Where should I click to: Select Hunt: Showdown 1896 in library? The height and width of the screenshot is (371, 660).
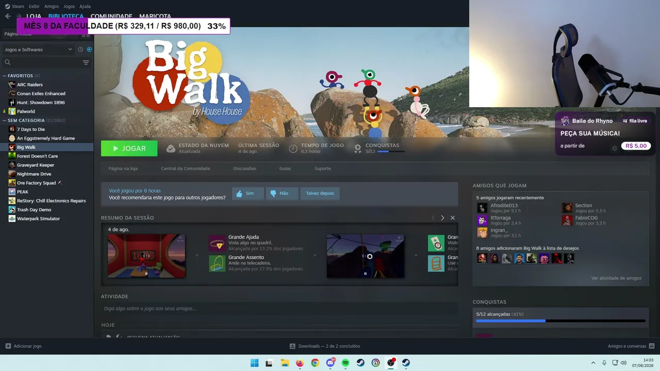41,103
